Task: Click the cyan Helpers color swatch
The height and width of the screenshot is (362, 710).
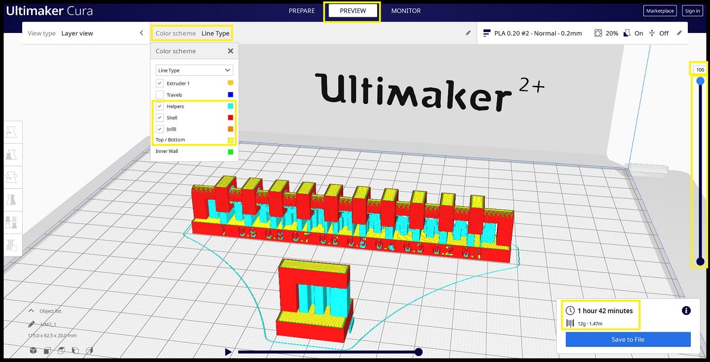Action: point(230,106)
